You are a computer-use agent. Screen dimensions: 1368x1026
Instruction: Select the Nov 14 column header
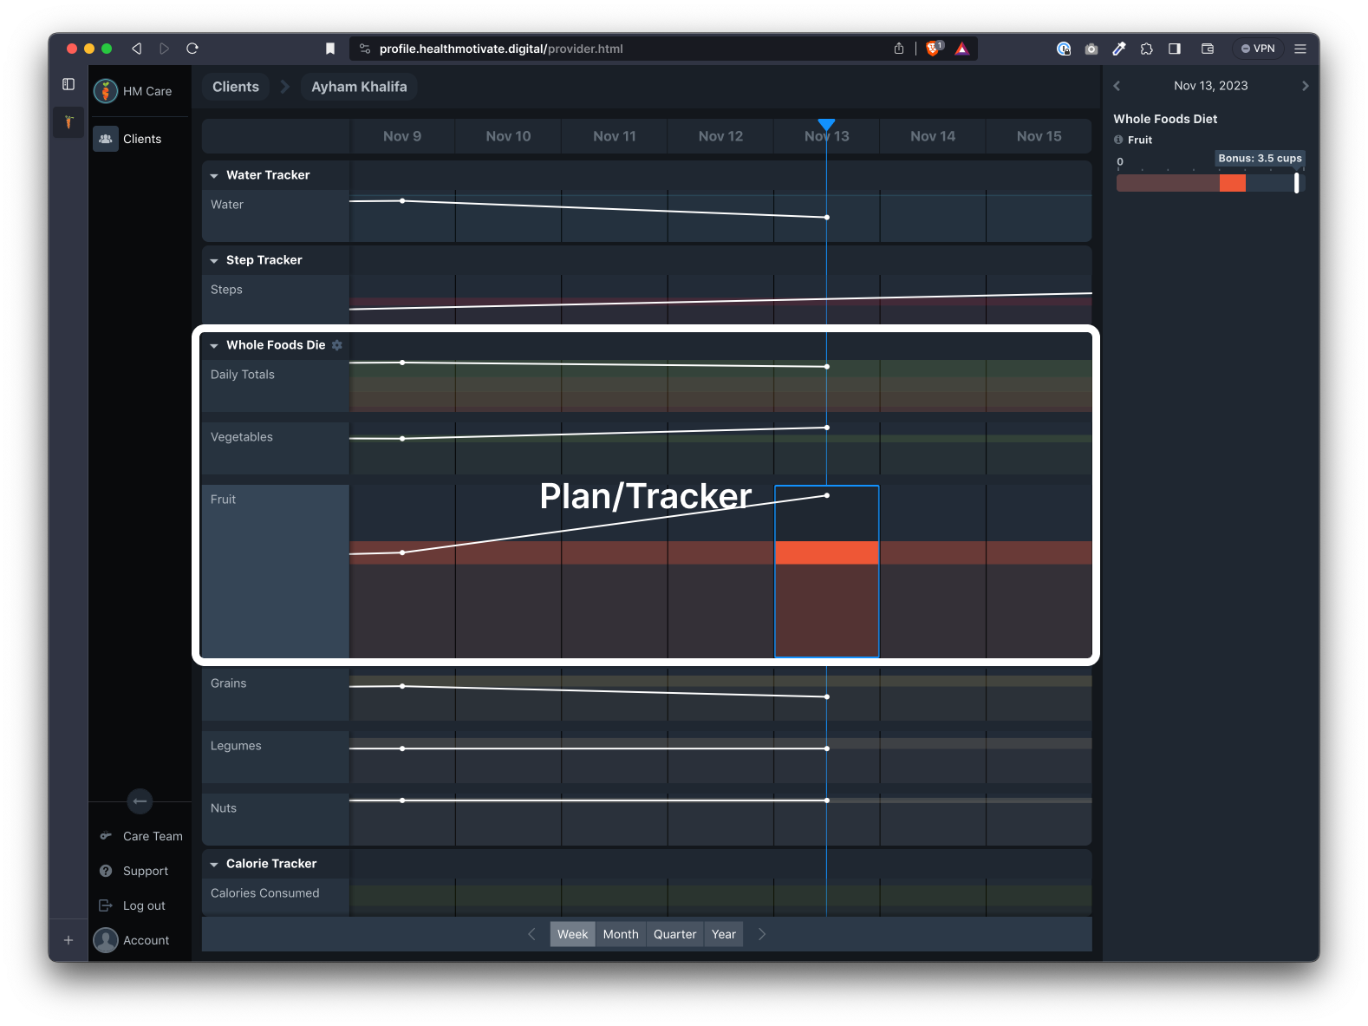[x=933, y=136]
